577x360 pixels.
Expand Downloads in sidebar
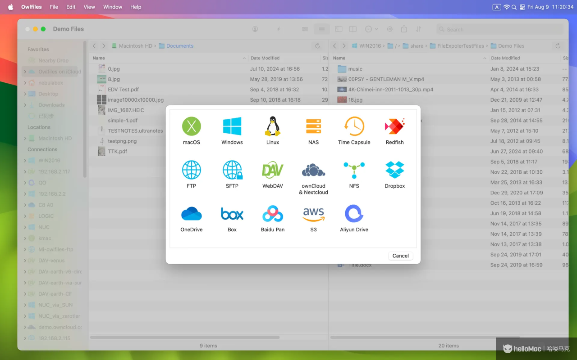25,105
